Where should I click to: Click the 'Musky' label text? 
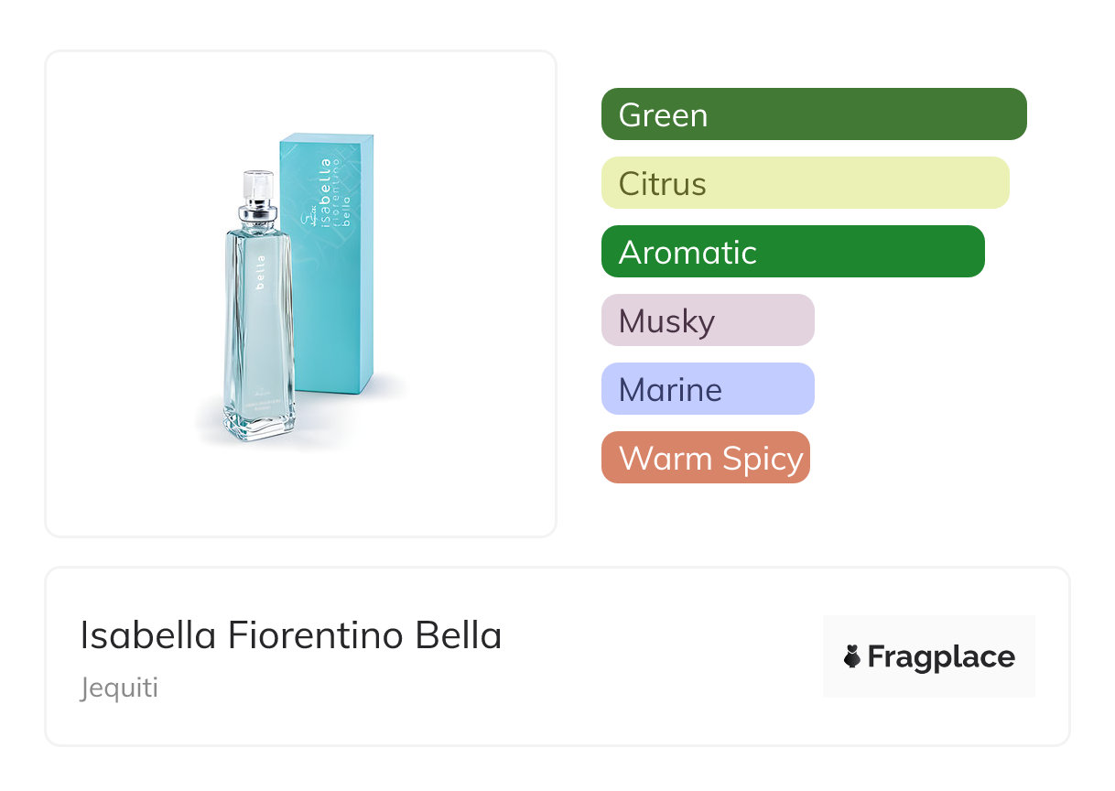666,321
